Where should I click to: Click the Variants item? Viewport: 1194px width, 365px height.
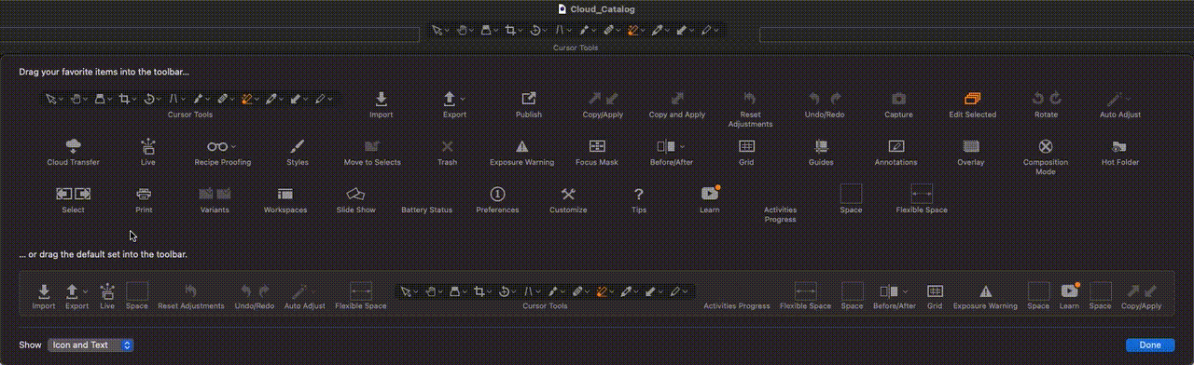point(215,199)
